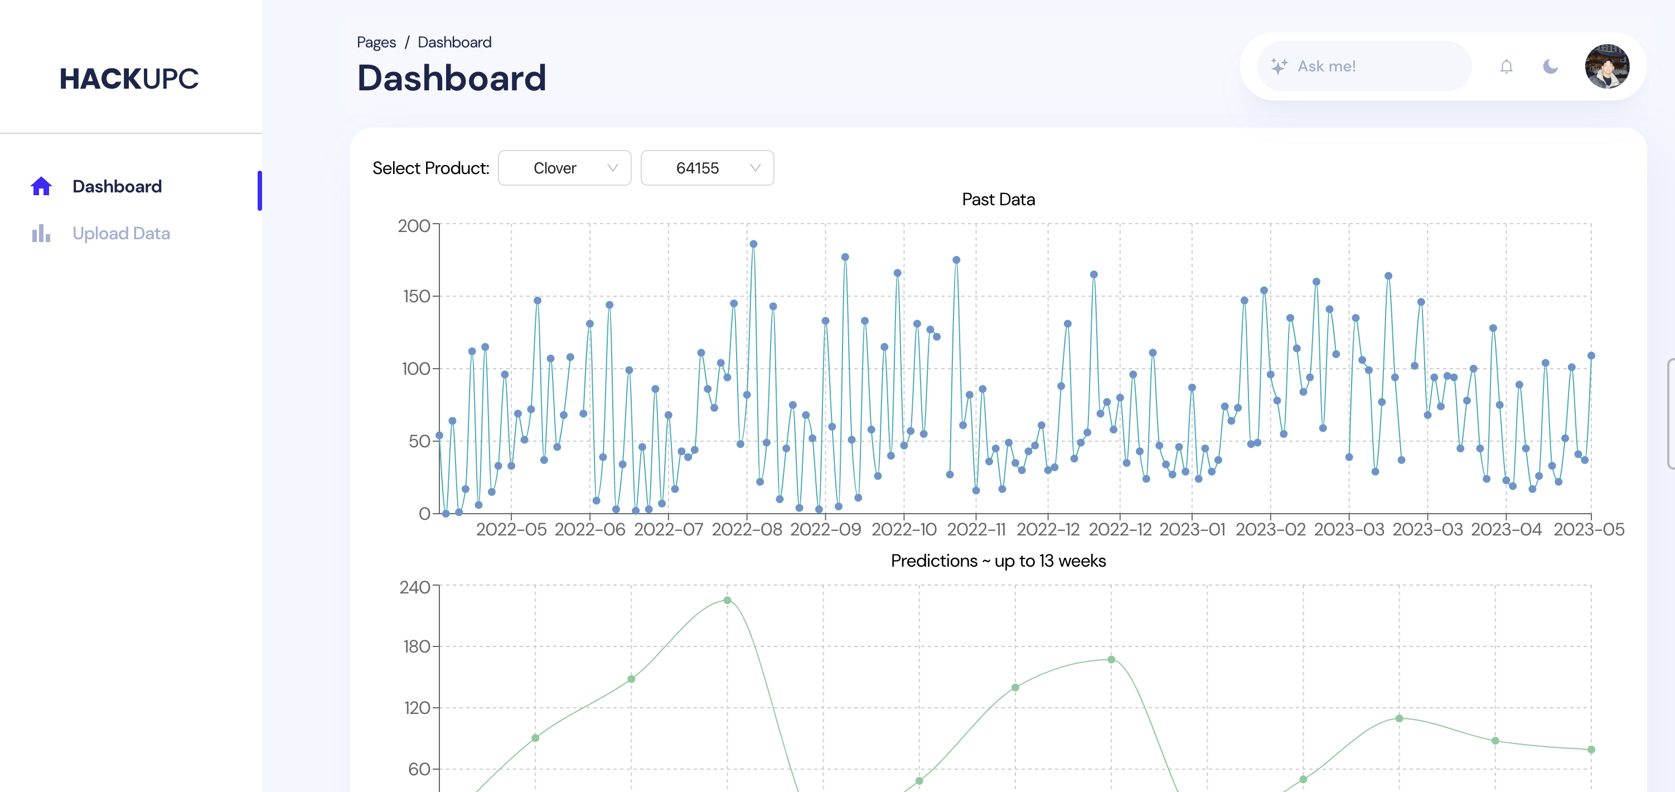Select Dashboard in the sidebar menu
Viewport: 1675px width, 792px height.
coord(117,187)
